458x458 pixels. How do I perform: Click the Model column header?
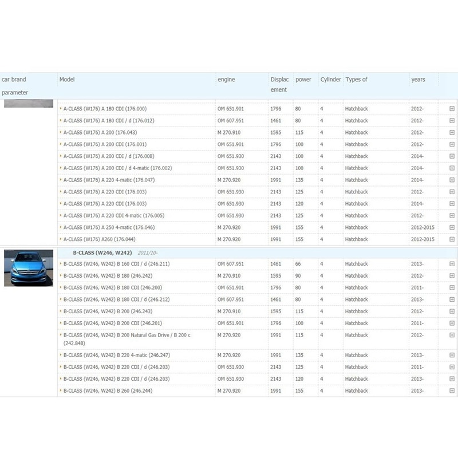click(x=67, y=80)
